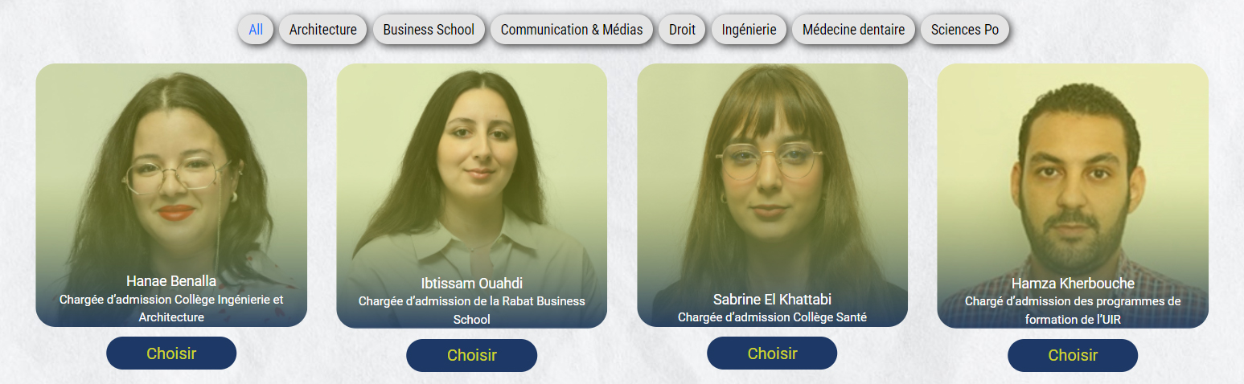Select the Ingénierie filter
Viewport: 1244px width, 384px height.
click(749, 30)
